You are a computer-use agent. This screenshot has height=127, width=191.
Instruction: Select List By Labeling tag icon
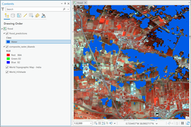point(37,15)
